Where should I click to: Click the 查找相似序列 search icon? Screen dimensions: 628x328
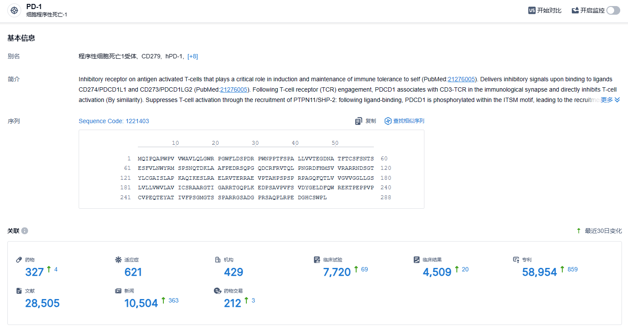388,121
